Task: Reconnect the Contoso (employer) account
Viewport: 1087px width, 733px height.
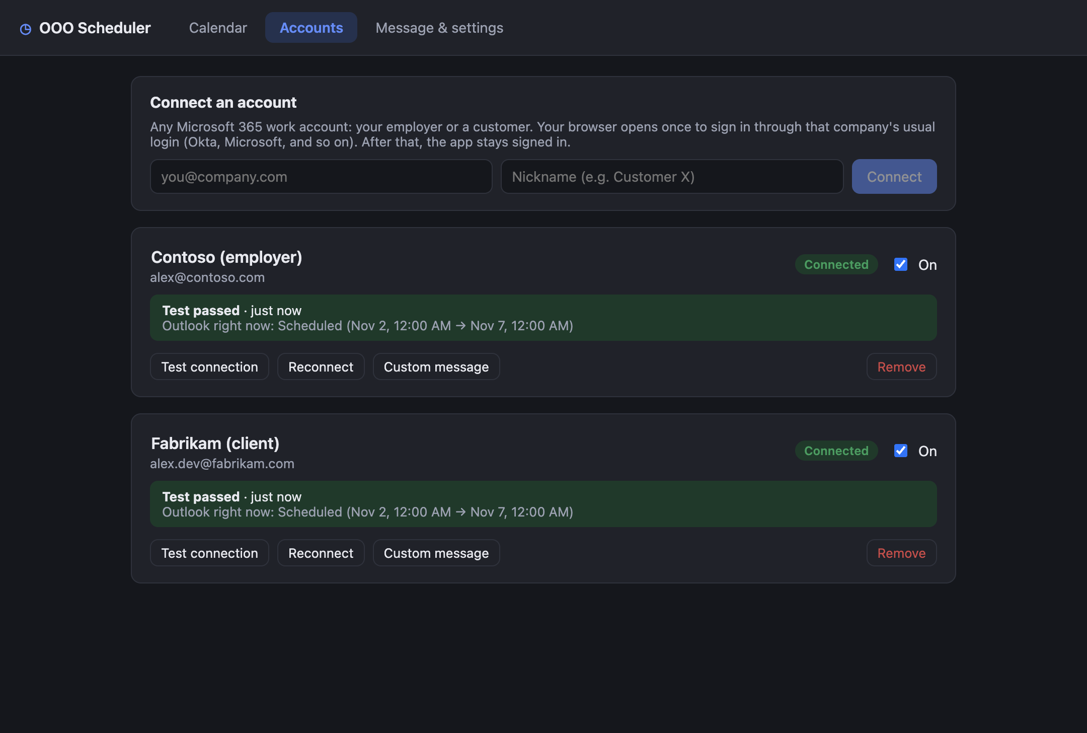Action: (321, 367)
